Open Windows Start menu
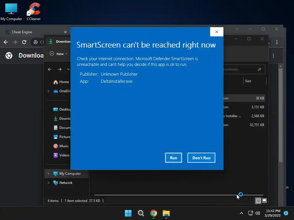Viewport: 294px width, 220px height. pyautogui.click(x=128, y=213)
